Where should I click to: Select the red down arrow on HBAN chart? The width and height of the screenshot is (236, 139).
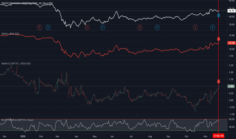(x=219, y=39)
